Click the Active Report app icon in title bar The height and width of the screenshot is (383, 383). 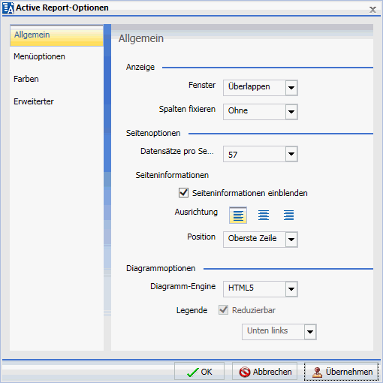8,8
